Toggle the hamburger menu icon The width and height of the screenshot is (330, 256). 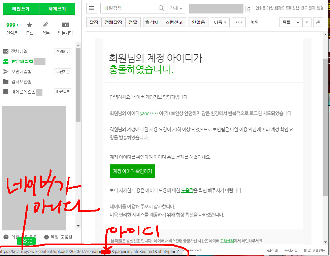[x=92, y=8]
